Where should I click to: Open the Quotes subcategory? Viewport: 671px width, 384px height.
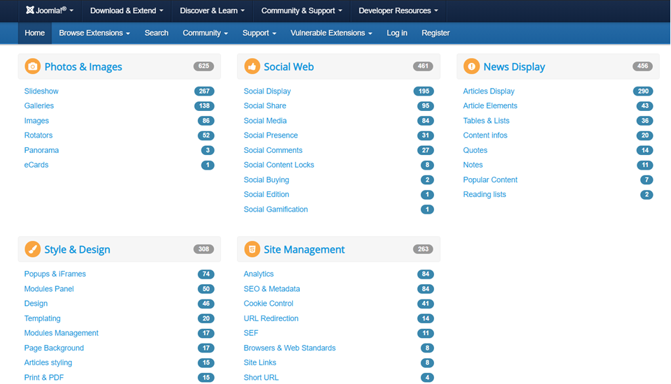(475, 150)
